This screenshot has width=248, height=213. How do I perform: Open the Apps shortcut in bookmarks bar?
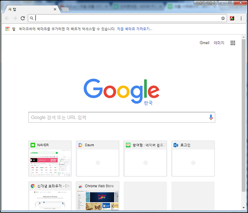[x=10, y=29]
